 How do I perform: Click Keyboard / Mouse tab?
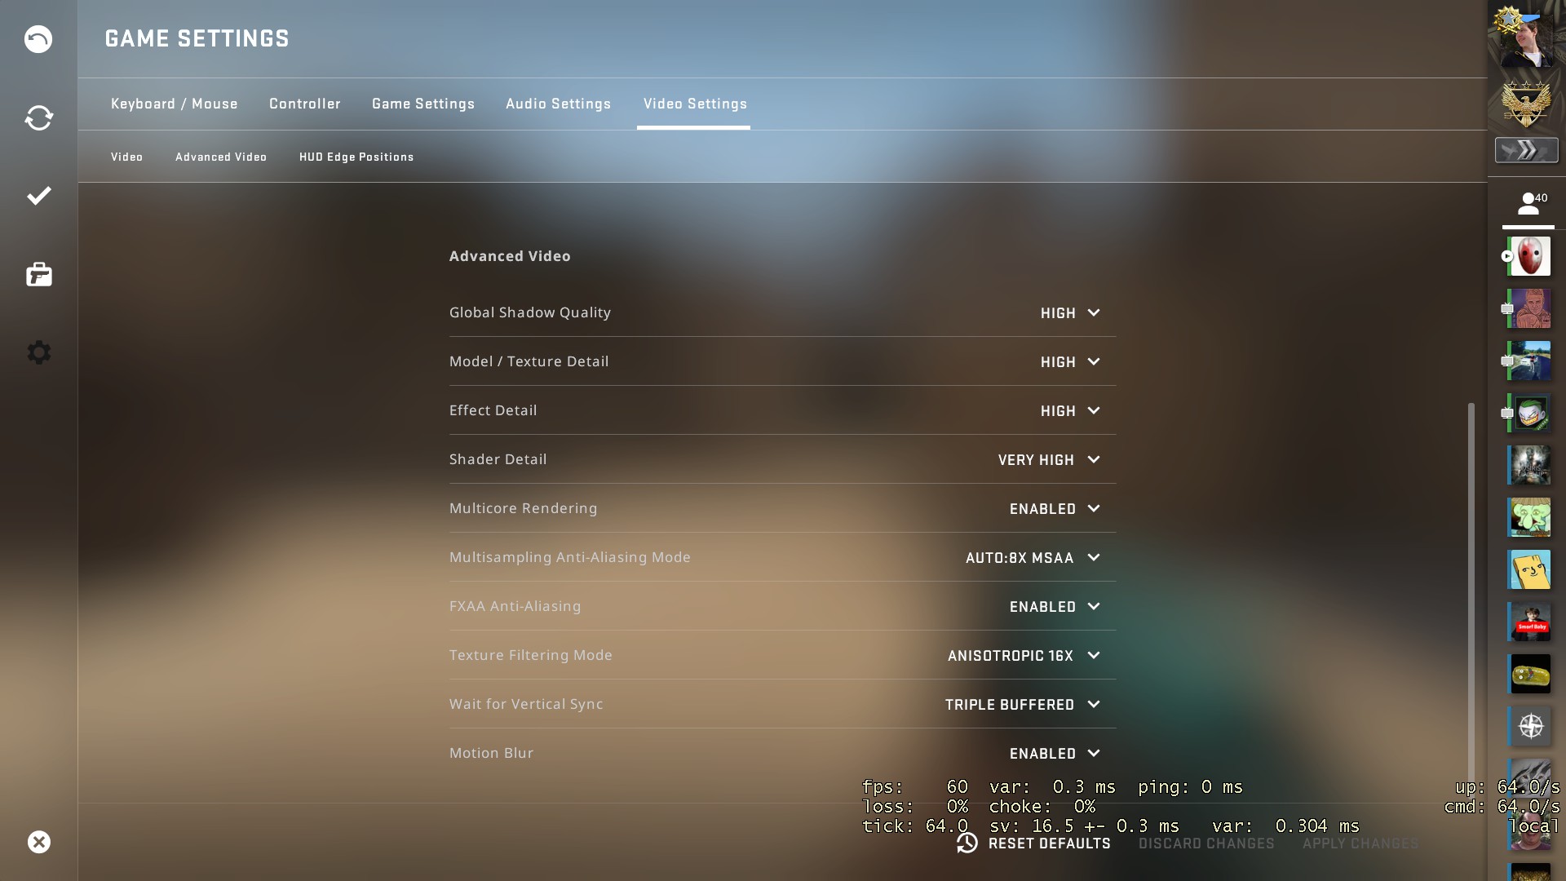tap(175, 104)
